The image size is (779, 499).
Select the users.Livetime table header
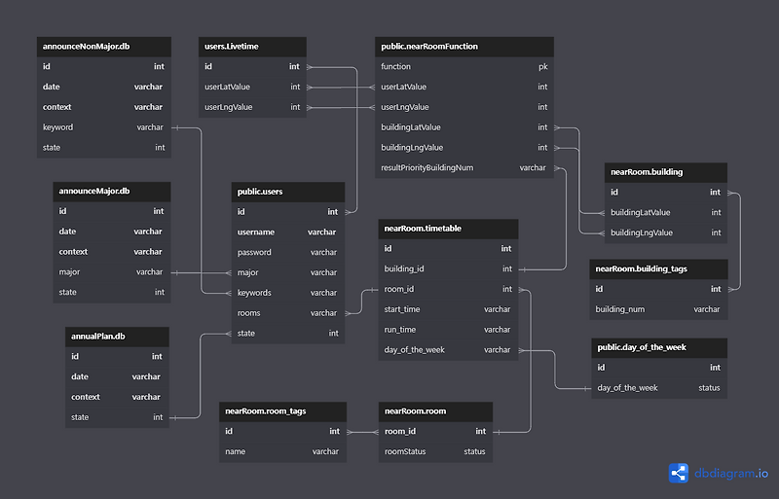[252, 46]
